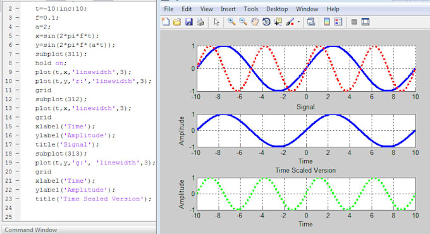Viewport: 430px width, 234px height.
Task: Toggle breakpoint at line 13
Action: click(x=17, y=108)
